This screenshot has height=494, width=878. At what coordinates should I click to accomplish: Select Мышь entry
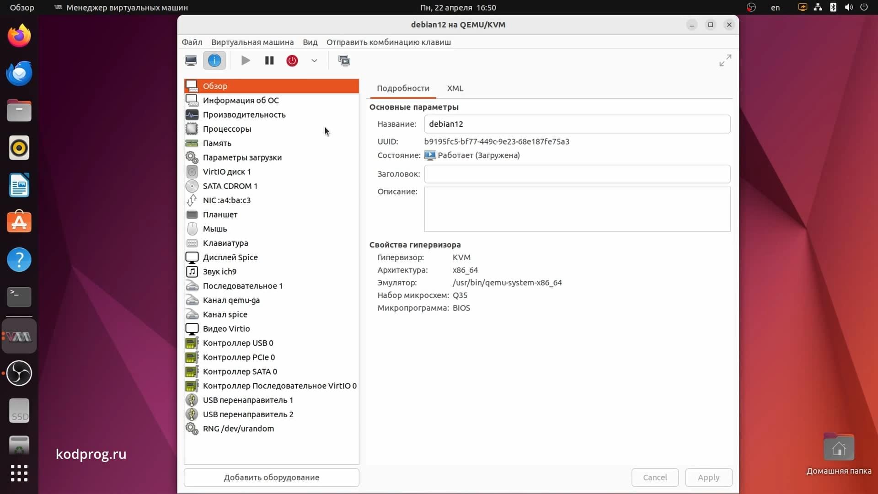[x=272, y=229]
